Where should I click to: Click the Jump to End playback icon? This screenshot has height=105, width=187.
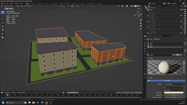pos(77,92)
